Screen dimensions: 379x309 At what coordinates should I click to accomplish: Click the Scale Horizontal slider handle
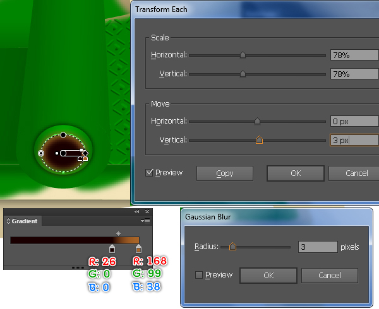[x=243, y=55]
